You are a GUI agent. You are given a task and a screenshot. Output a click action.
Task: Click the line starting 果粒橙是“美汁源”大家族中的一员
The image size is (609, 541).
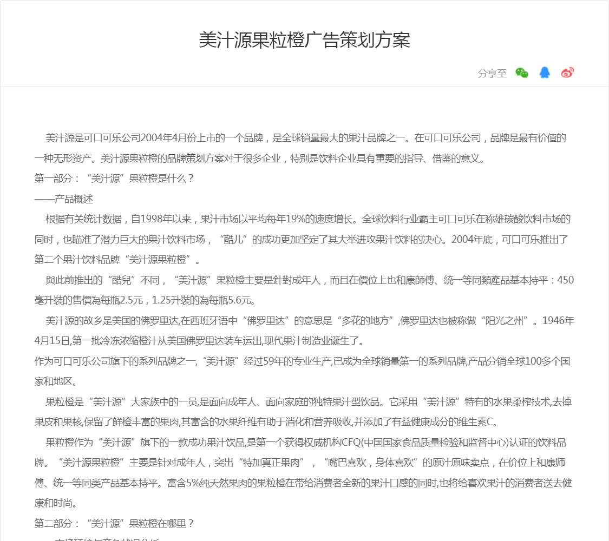[x=309, y=401]
